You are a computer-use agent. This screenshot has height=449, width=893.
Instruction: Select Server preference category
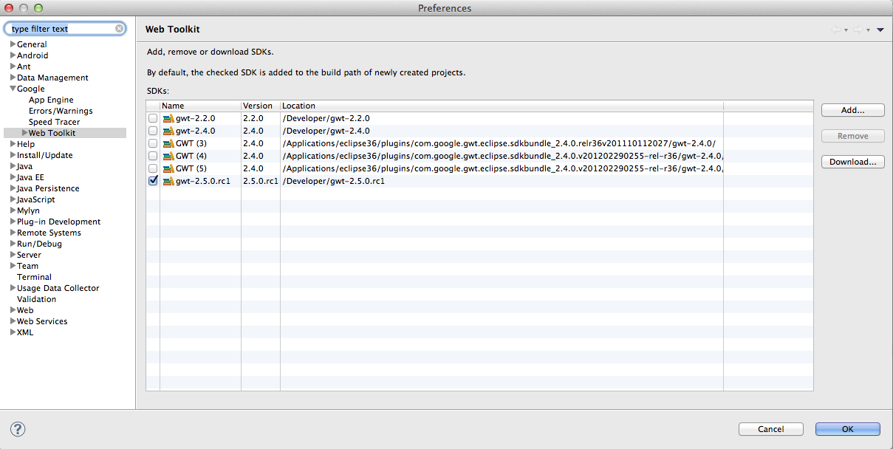coord(29,255)
